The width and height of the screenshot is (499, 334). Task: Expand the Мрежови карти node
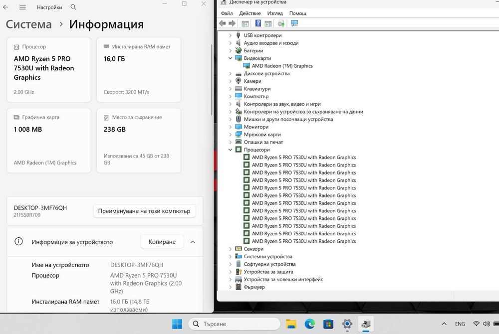[230, 135]
